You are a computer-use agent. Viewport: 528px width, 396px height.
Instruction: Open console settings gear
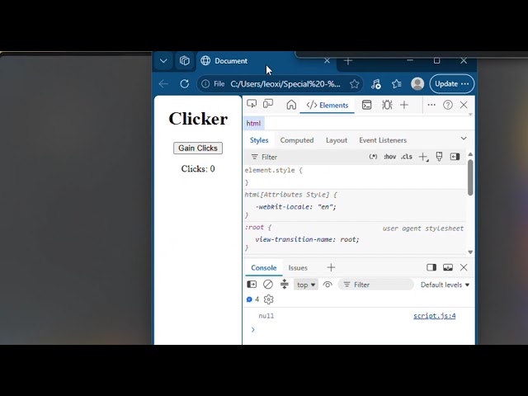[268, 299]
